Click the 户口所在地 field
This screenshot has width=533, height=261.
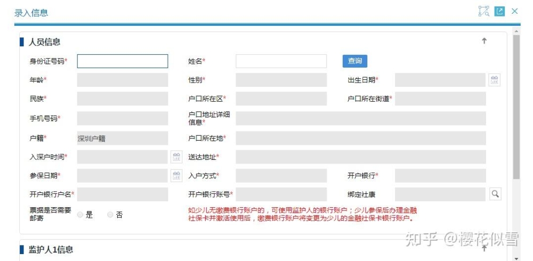[x=361, y=138]
